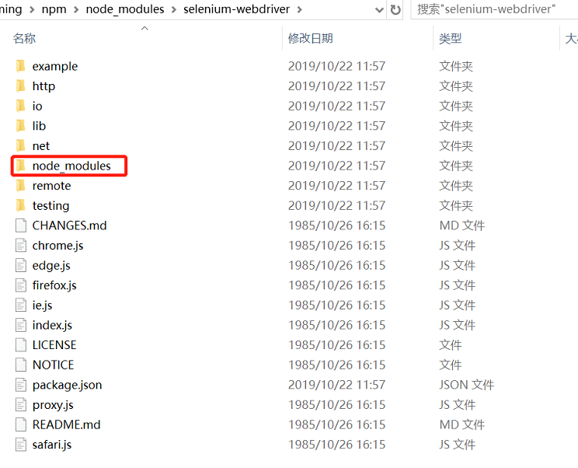This screenshot has height=468, width=578.
Task: Select the index.js file name
Action: [x=52, y=325]
